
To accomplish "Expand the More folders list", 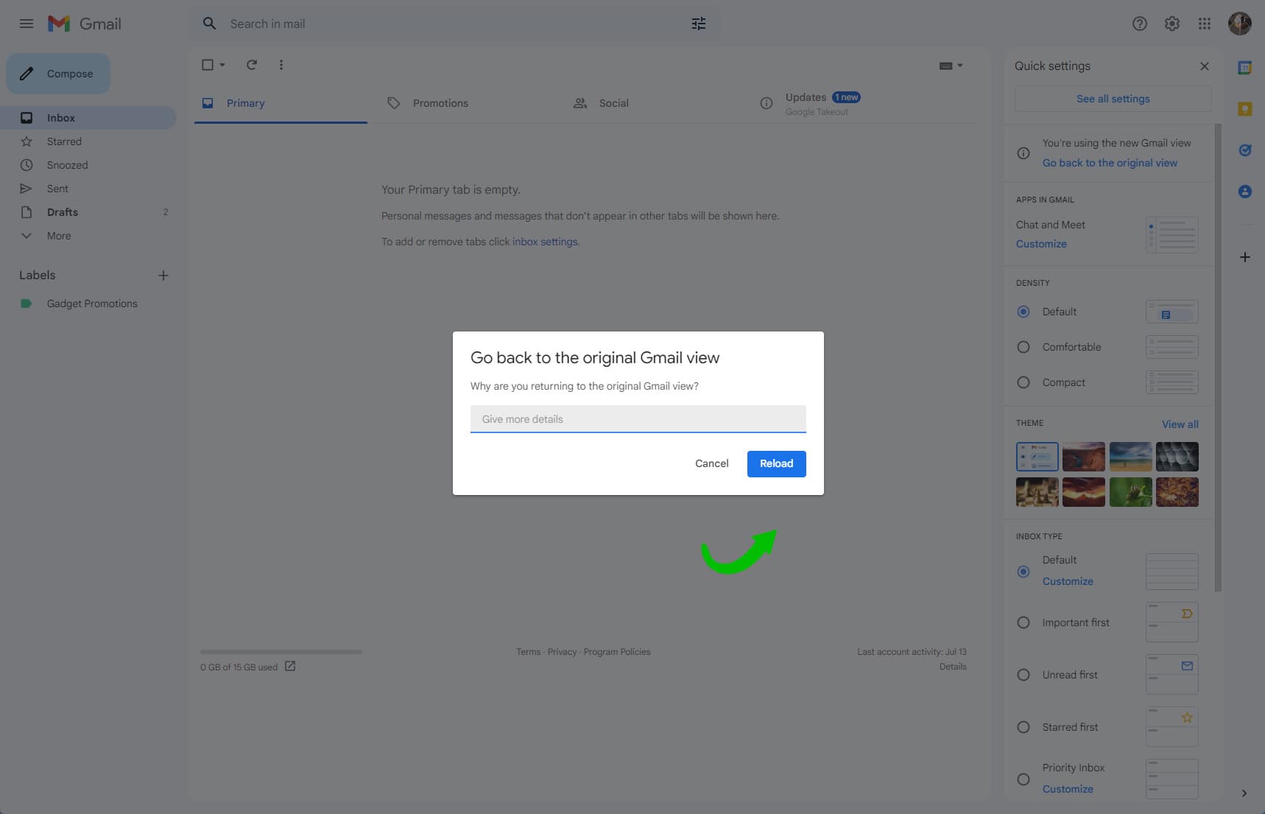I will (x=59, y=236).
